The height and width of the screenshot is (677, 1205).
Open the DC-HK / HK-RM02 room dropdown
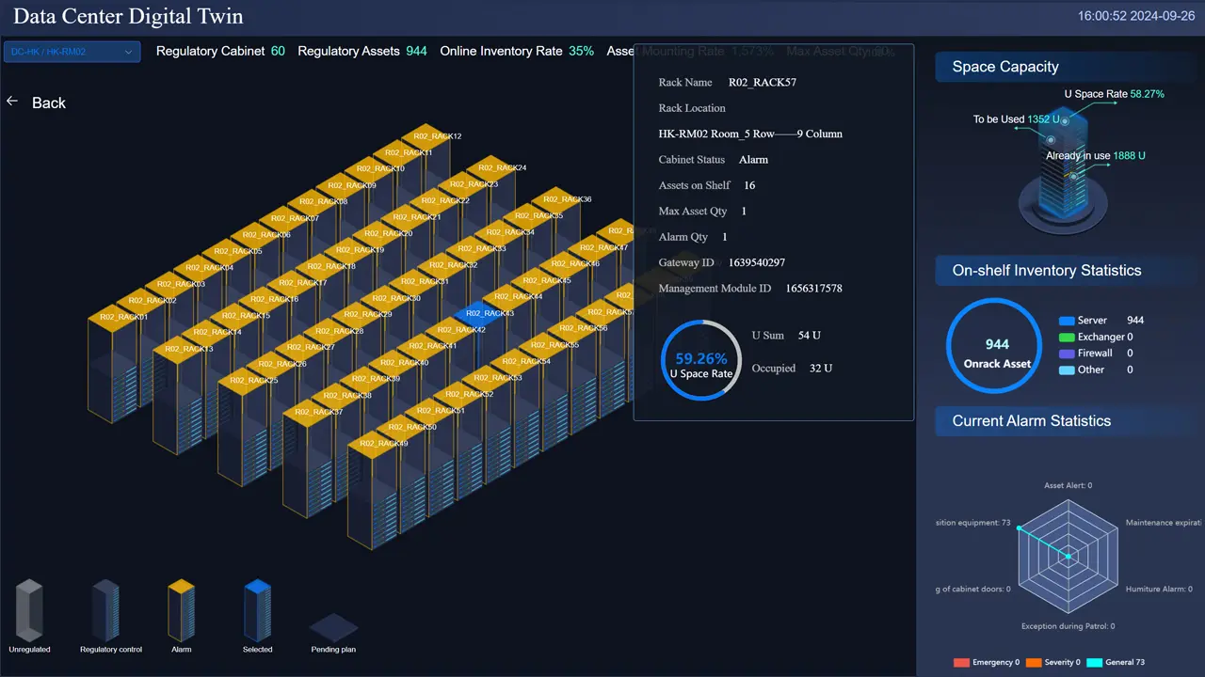[x=72, y=52]
